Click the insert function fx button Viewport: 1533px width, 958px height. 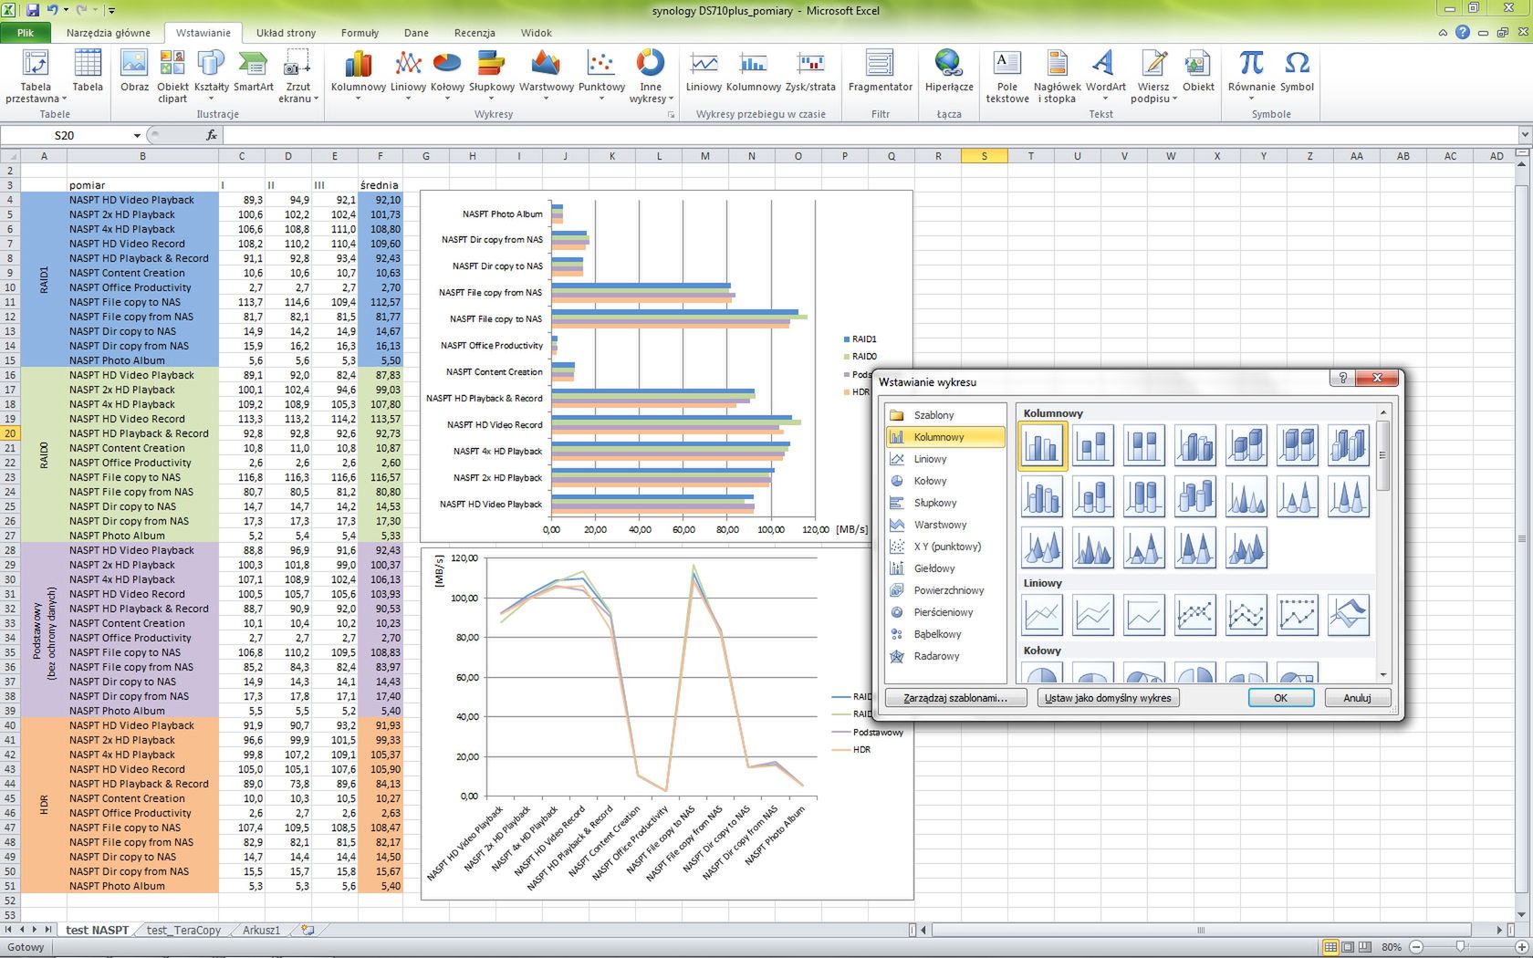[x=211, y=135]
